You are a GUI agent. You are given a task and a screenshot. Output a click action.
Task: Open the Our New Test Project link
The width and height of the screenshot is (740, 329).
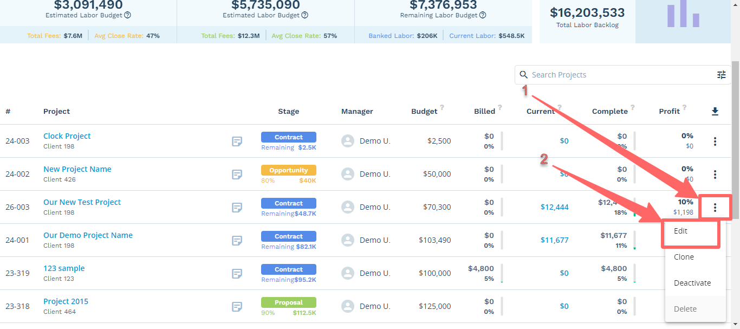[x=82, y=202]
